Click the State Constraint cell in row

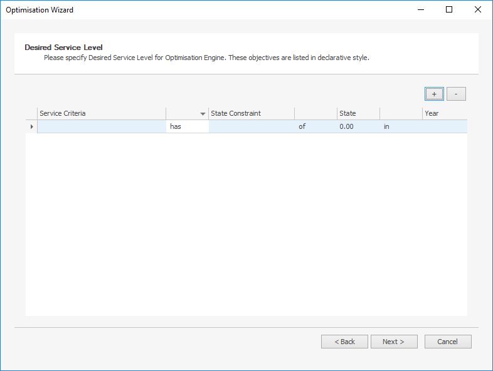[252, 127]
